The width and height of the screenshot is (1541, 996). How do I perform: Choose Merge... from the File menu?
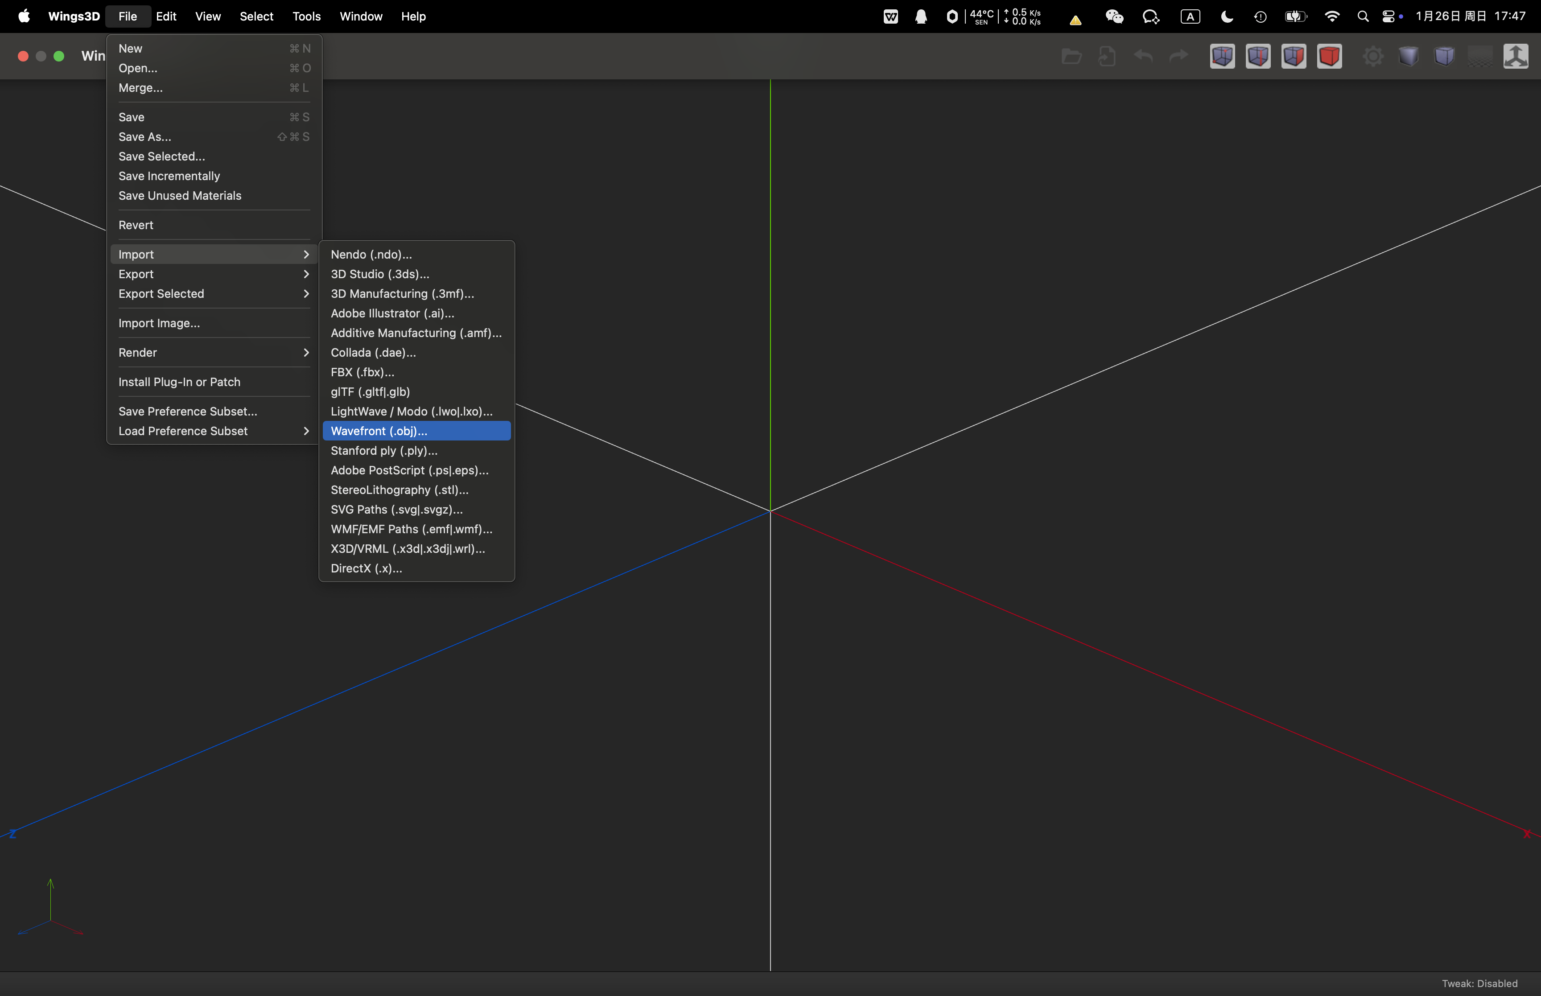pos(214,88)
